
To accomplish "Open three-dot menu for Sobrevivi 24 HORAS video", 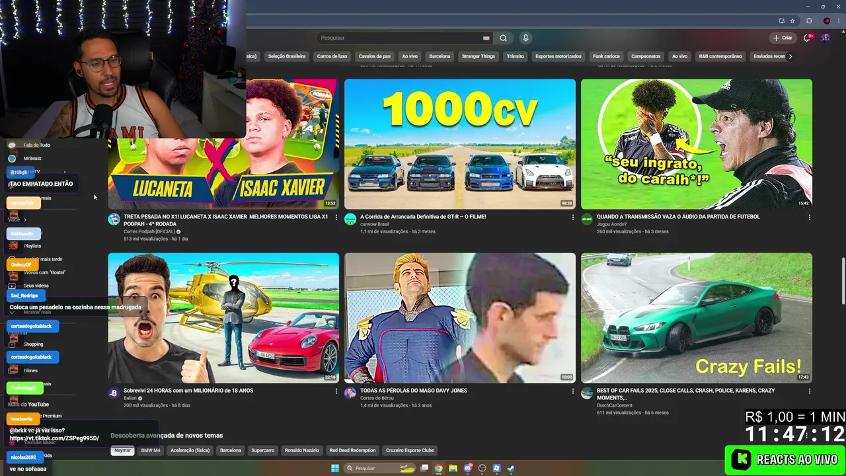I will pyautogui.click(x=336, y=391).
